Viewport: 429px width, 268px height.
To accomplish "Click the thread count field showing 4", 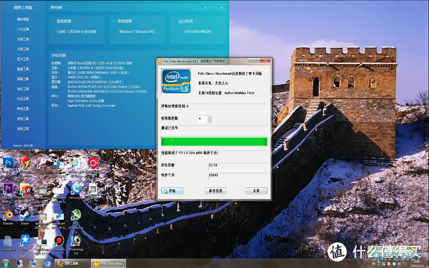I will coord(203,119).
